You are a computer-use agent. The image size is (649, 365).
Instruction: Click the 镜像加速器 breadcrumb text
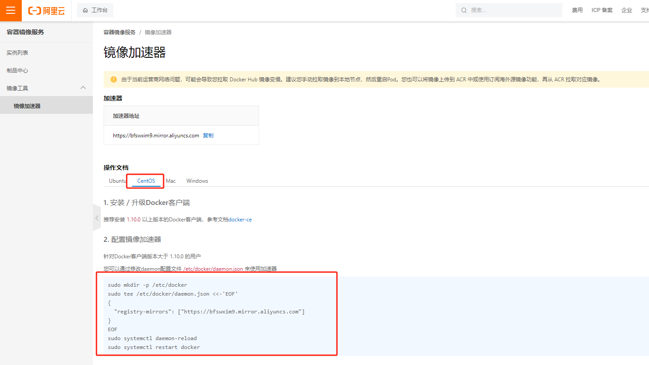coord(158,32)
